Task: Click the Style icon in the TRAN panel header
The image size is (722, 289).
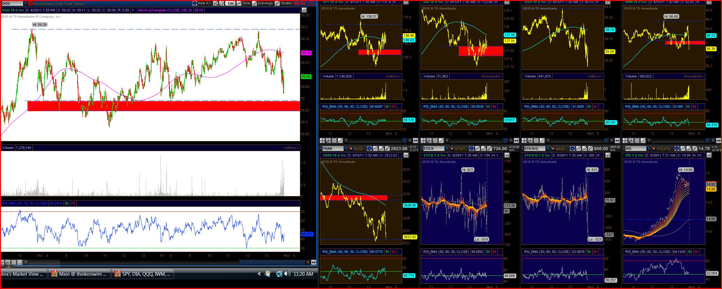Action: (x=376, y=148)
